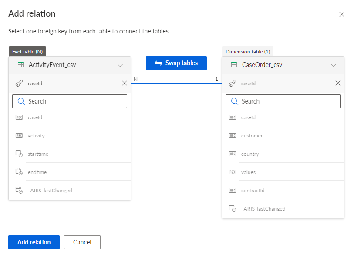The height and width of the screenshot is (254, 354).
Task: Click datetime icon beside dimension table _ARIS_lastChanged
Action: [233, 209]
